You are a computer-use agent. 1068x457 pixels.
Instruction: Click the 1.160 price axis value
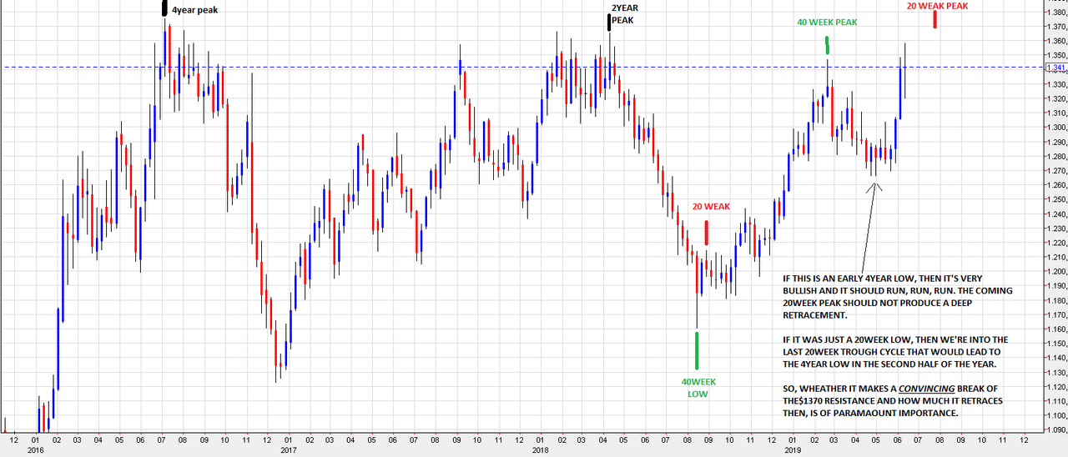click(1056, 329)
